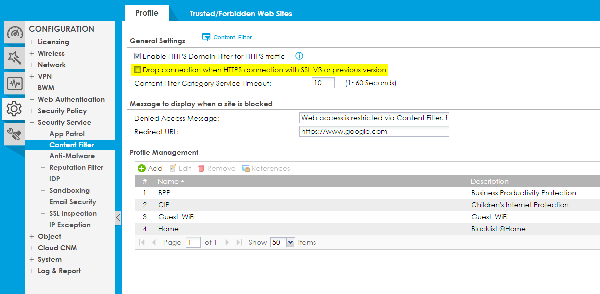The height and width of the screenshot is (294, 600).
Task: Collapse the left navigation panel arrow
Action: (x=118, y=218)
